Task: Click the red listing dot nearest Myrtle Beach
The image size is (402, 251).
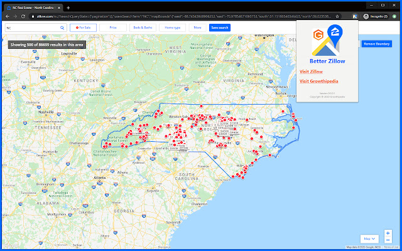Action: (x=233, y=176)
